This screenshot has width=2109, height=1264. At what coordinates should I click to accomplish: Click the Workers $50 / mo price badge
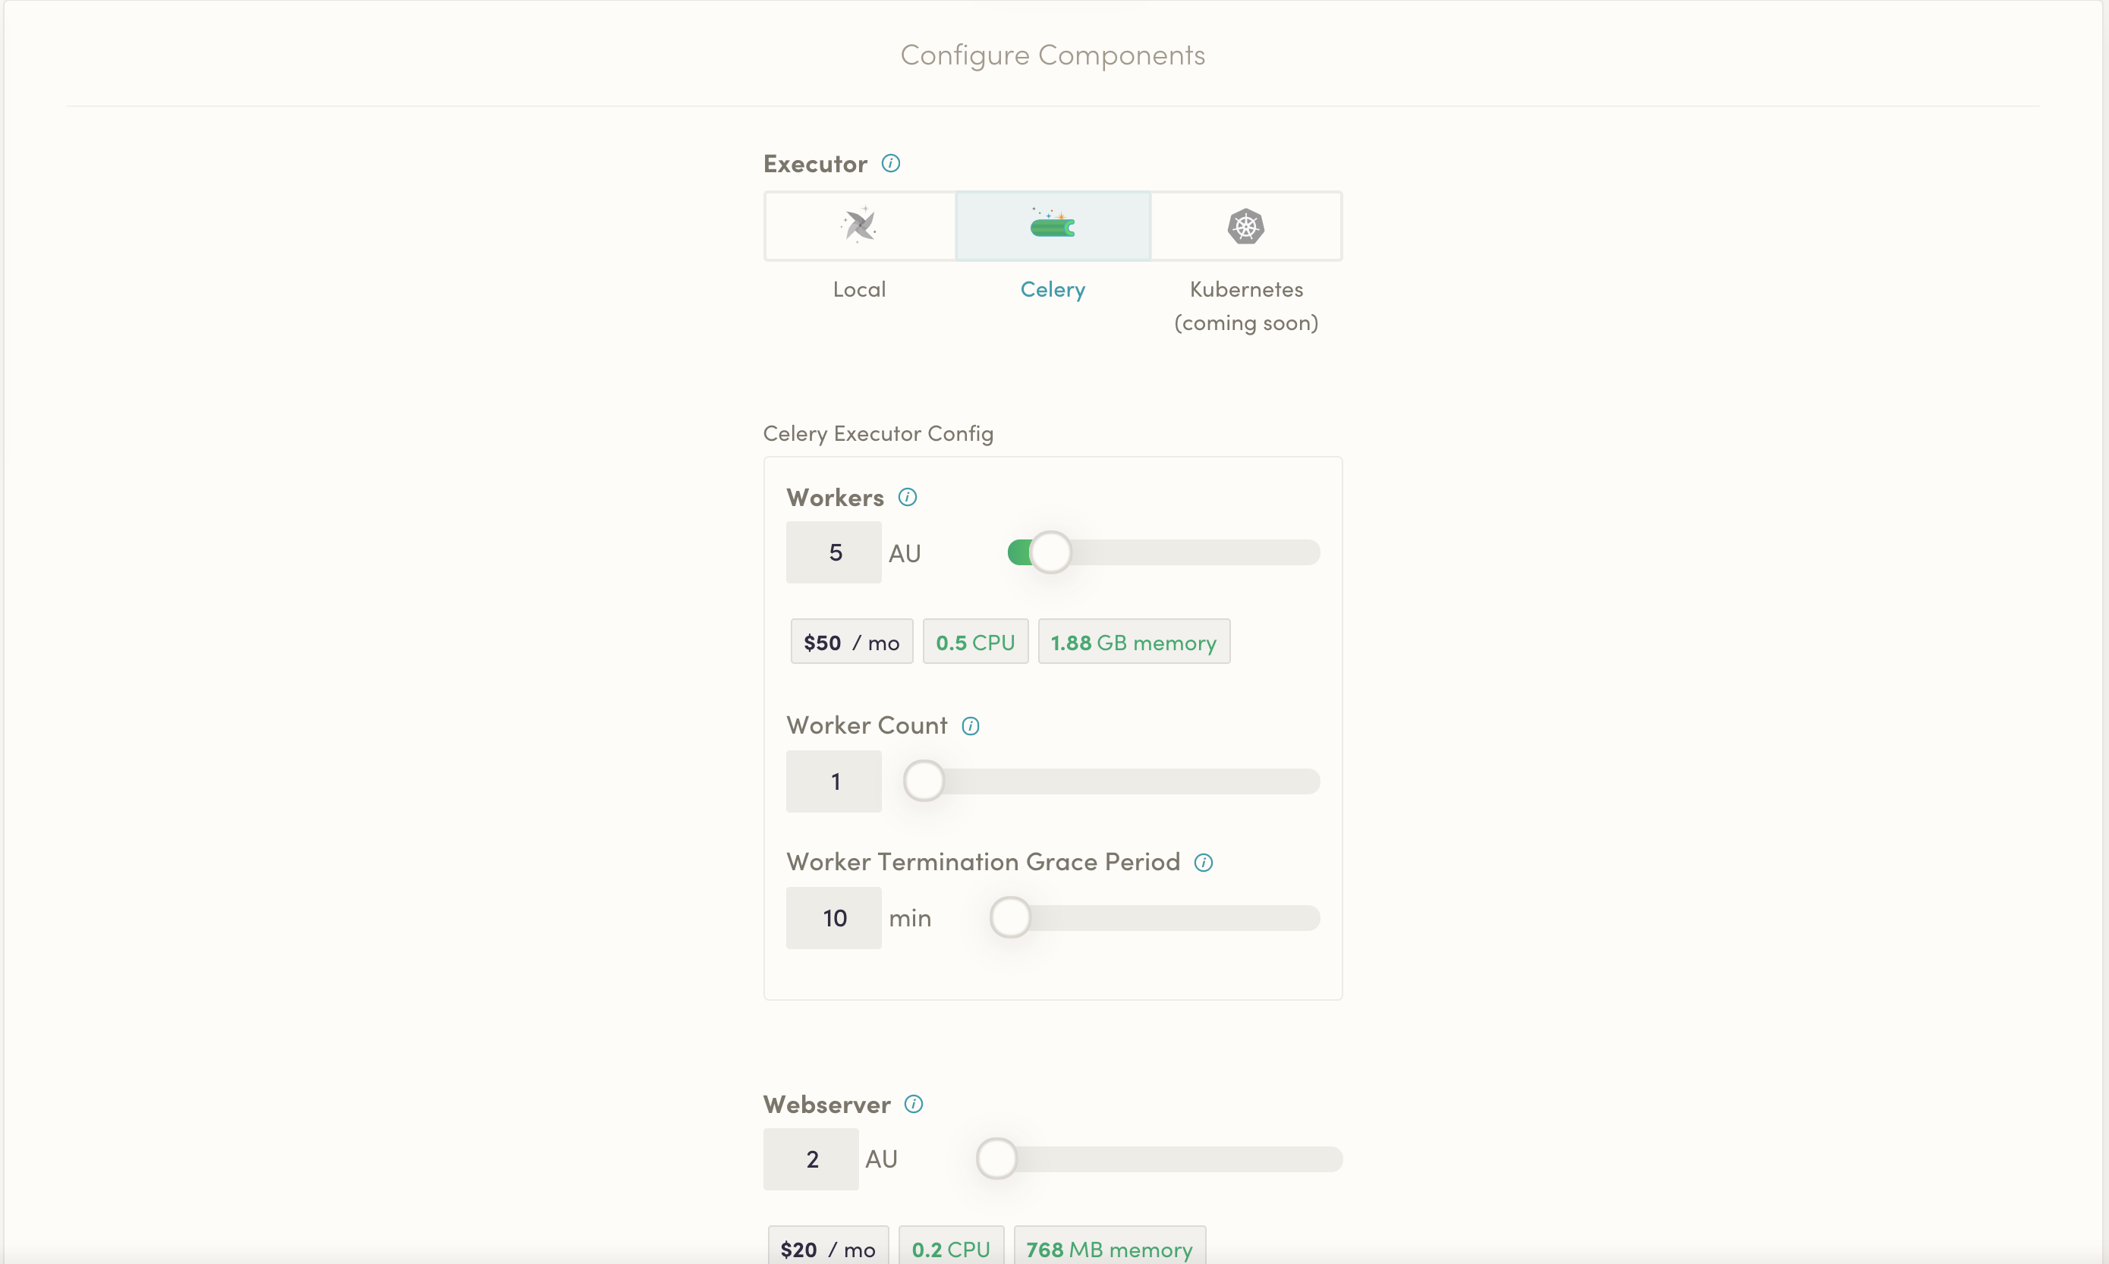tap(851, 642)
